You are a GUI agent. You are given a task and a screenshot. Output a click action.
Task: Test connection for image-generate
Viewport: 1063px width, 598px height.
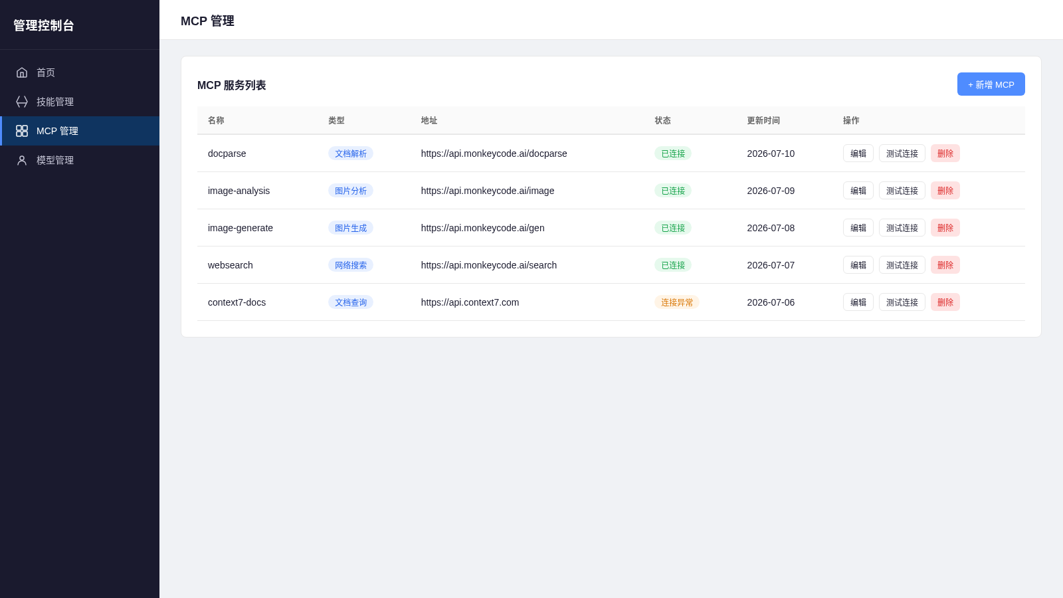click(902, 228)
